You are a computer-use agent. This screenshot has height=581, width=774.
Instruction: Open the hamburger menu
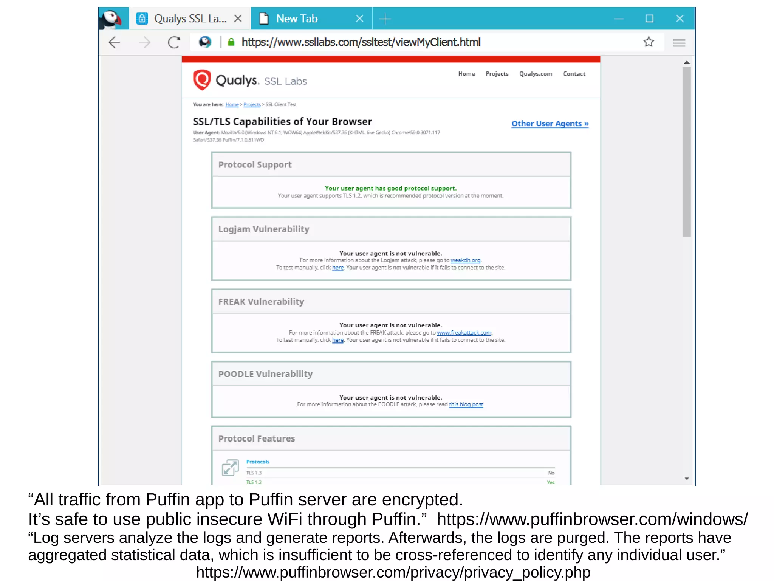679,43
